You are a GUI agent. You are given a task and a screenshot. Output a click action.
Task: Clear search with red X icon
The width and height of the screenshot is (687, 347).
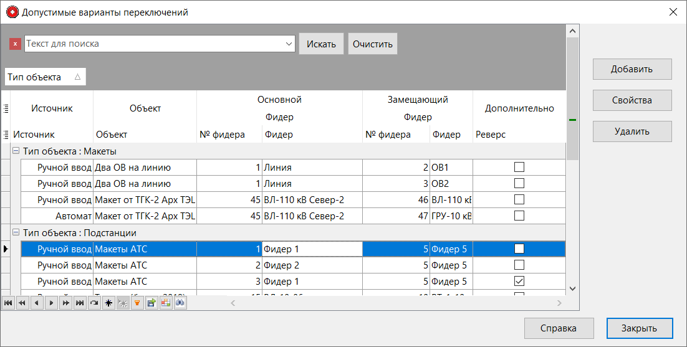click(x=16, y=44)
